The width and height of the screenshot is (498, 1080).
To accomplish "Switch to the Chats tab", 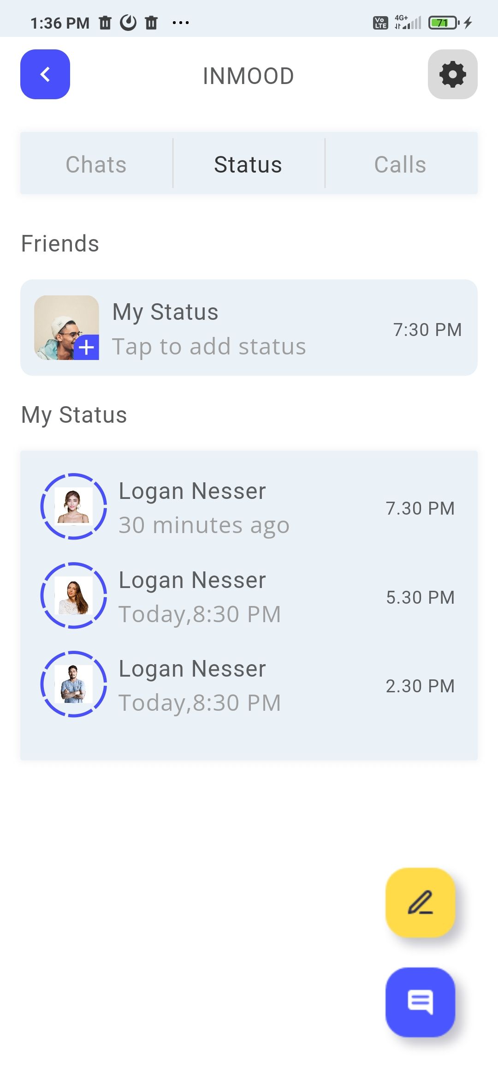I will point(96,164).
